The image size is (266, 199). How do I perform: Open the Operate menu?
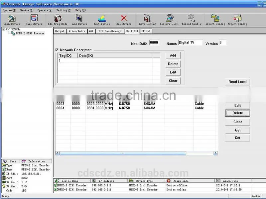[45, 10]
